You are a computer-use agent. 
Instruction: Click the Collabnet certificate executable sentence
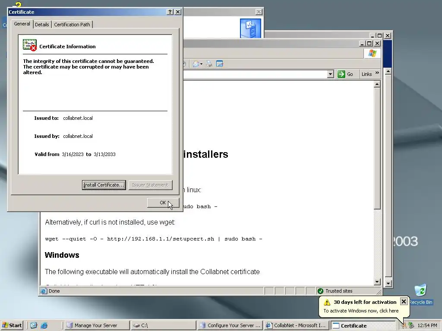click(152, 272)
